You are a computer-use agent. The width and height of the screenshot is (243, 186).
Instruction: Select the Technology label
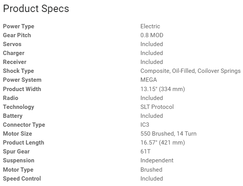click(19, 107)
